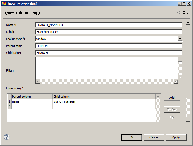Click the forward arrow navigation icon

[179, 13]
